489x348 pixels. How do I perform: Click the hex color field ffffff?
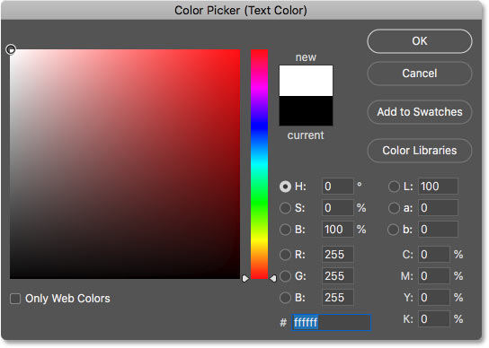[331, 322]
